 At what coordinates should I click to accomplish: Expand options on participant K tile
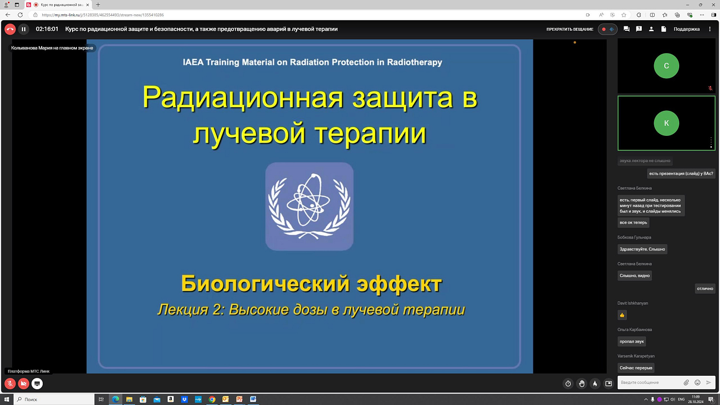coord(711,143)
